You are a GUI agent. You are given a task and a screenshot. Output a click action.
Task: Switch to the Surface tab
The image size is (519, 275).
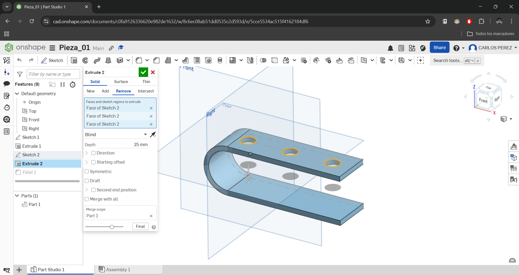click(121, 81)
